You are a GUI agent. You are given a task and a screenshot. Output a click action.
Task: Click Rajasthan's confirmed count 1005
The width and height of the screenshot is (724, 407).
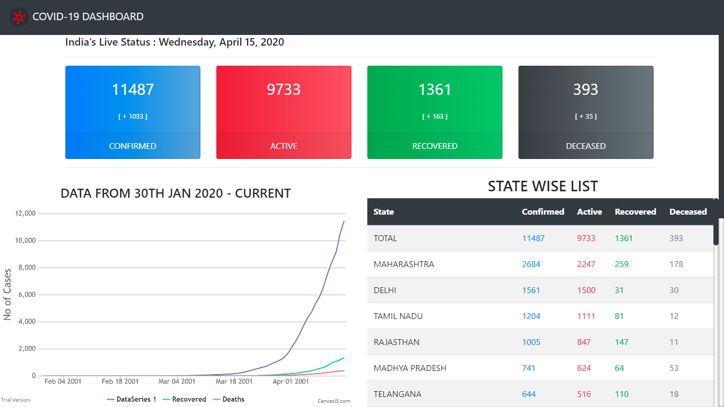click(531, 342)
